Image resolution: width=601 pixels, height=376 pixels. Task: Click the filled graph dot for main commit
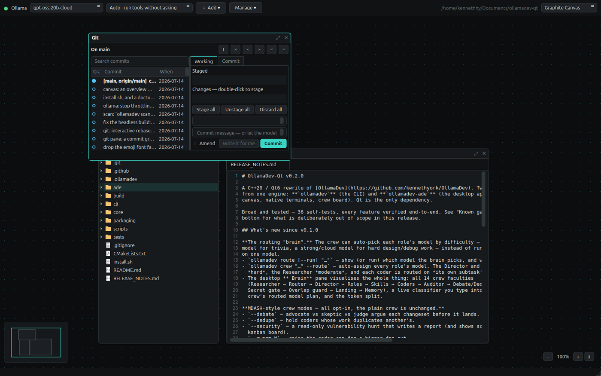click(x=94, y=81)
